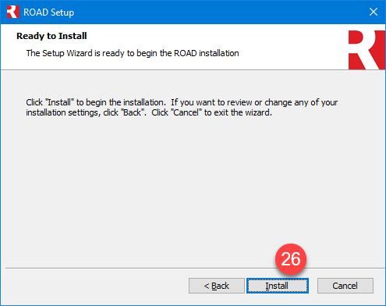The width and height of the screenshot is (386, 306).
Task: Click the ROAD icon in title bar
Action: coord(12,12)
